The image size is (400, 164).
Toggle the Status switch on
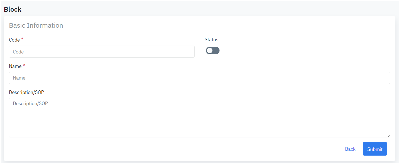point(213,51)
